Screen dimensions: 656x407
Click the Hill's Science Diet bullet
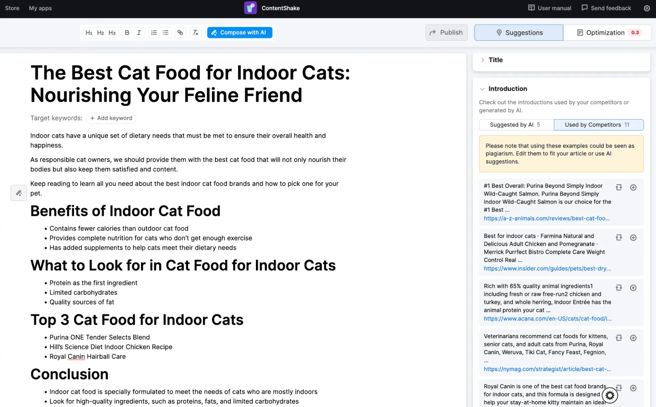(x=111, y=347)
